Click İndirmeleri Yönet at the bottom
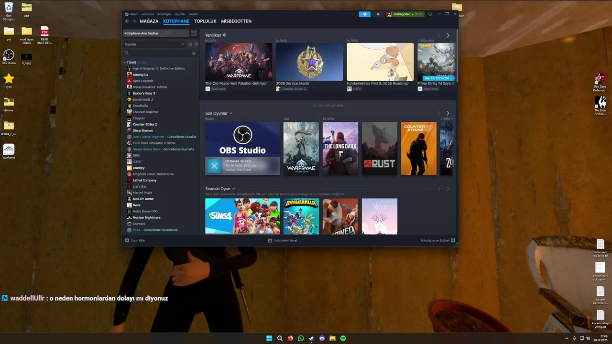This screenshot has width=612, height=344. (x=283, y=240)
